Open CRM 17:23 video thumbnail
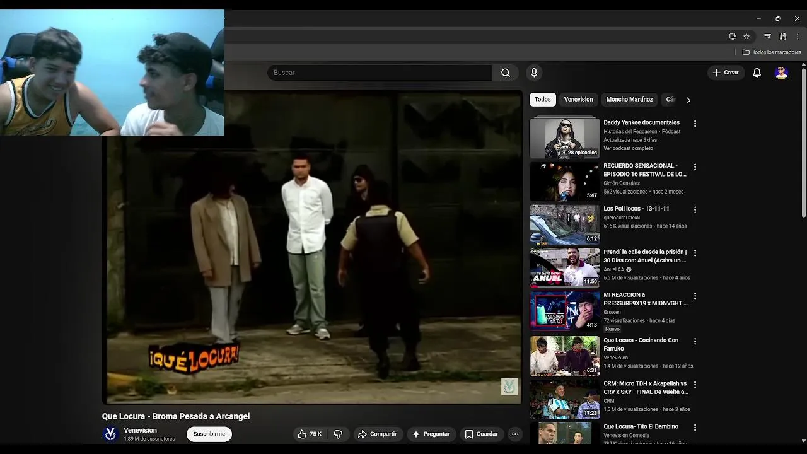807x454 pixels. point(565,399)
